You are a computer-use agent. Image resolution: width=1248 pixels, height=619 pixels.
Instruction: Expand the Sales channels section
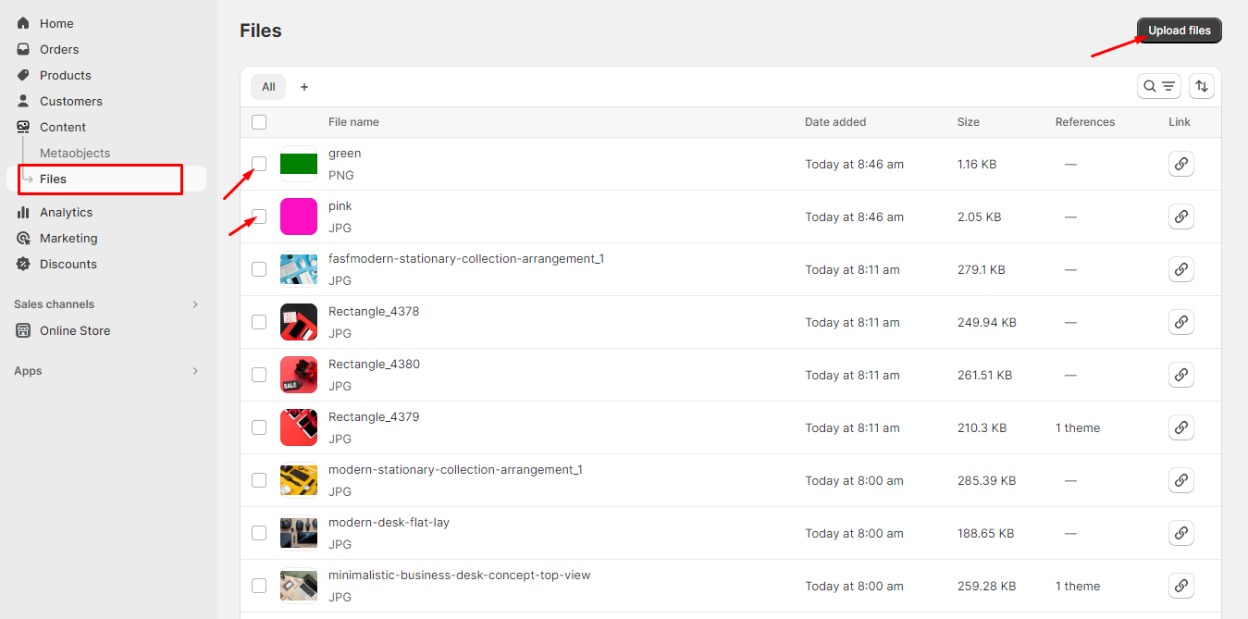pos(195,304)
